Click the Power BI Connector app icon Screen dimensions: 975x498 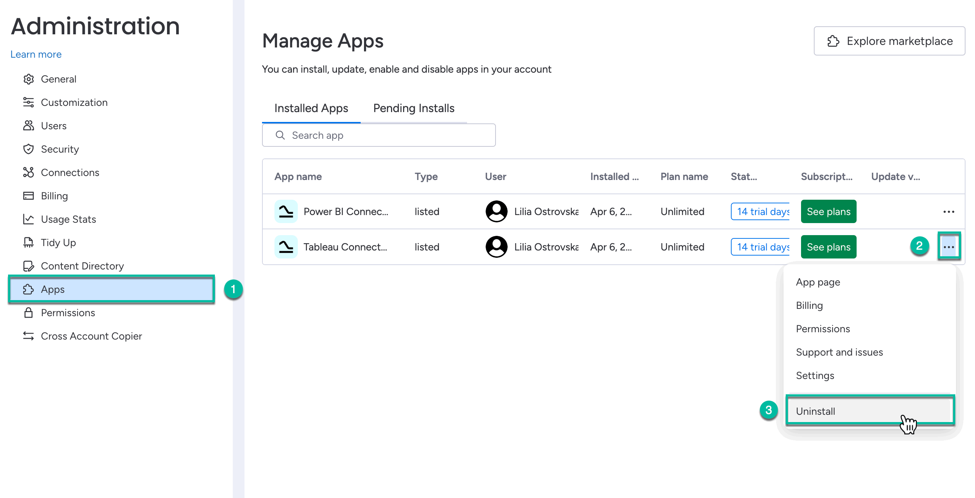[x=286, y=211]
